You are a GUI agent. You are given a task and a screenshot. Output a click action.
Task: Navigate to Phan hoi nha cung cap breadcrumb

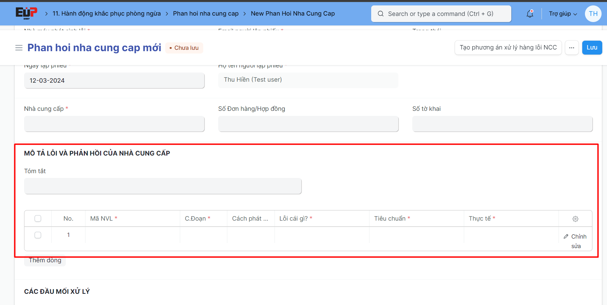tap(206, 14)
